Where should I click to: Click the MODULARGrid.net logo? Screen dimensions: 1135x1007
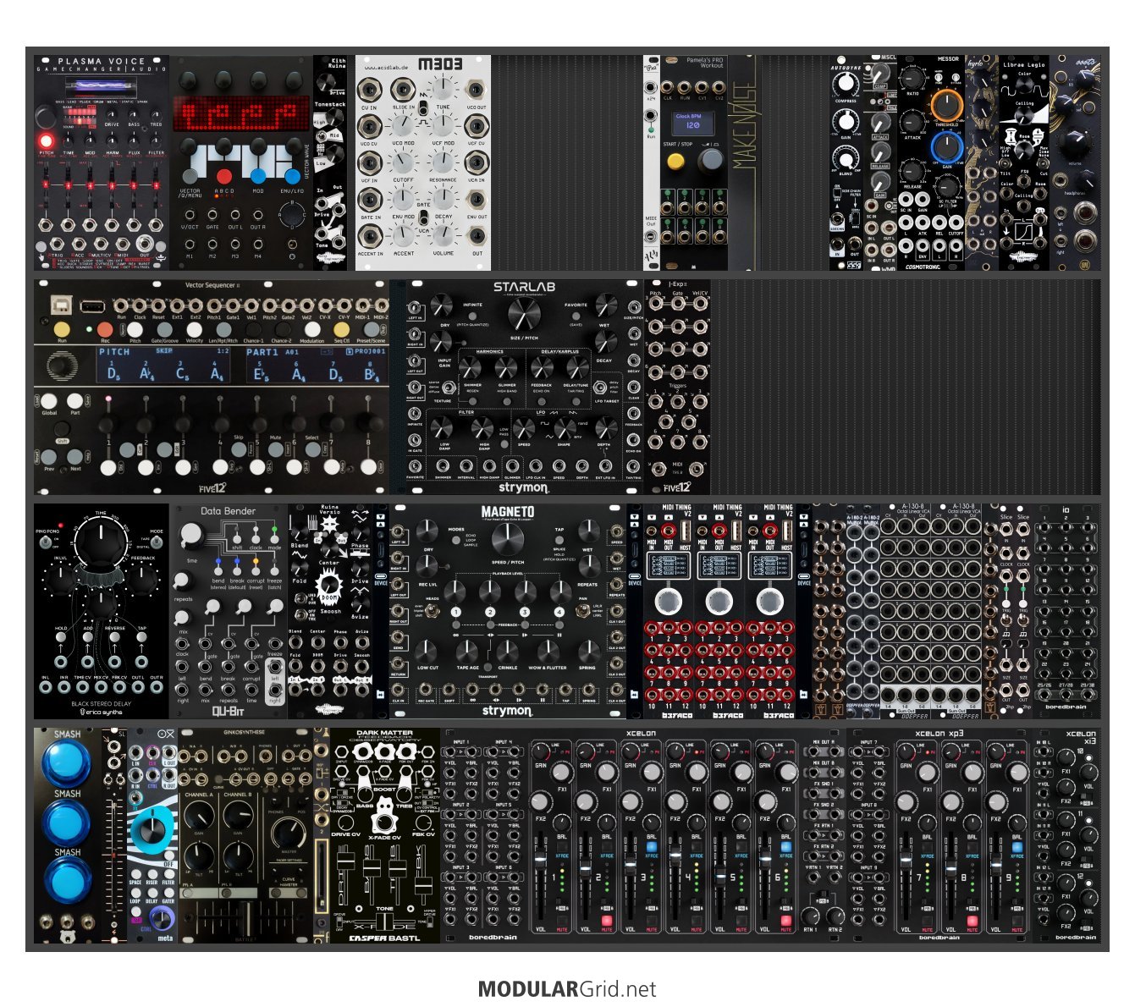click(567, 988)
